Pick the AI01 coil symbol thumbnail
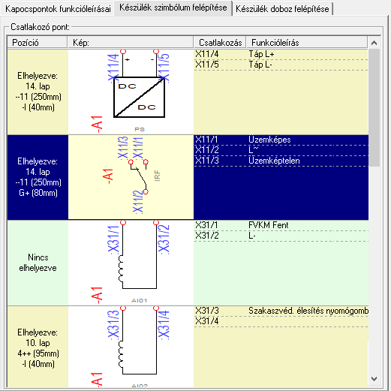 [131, 263]
